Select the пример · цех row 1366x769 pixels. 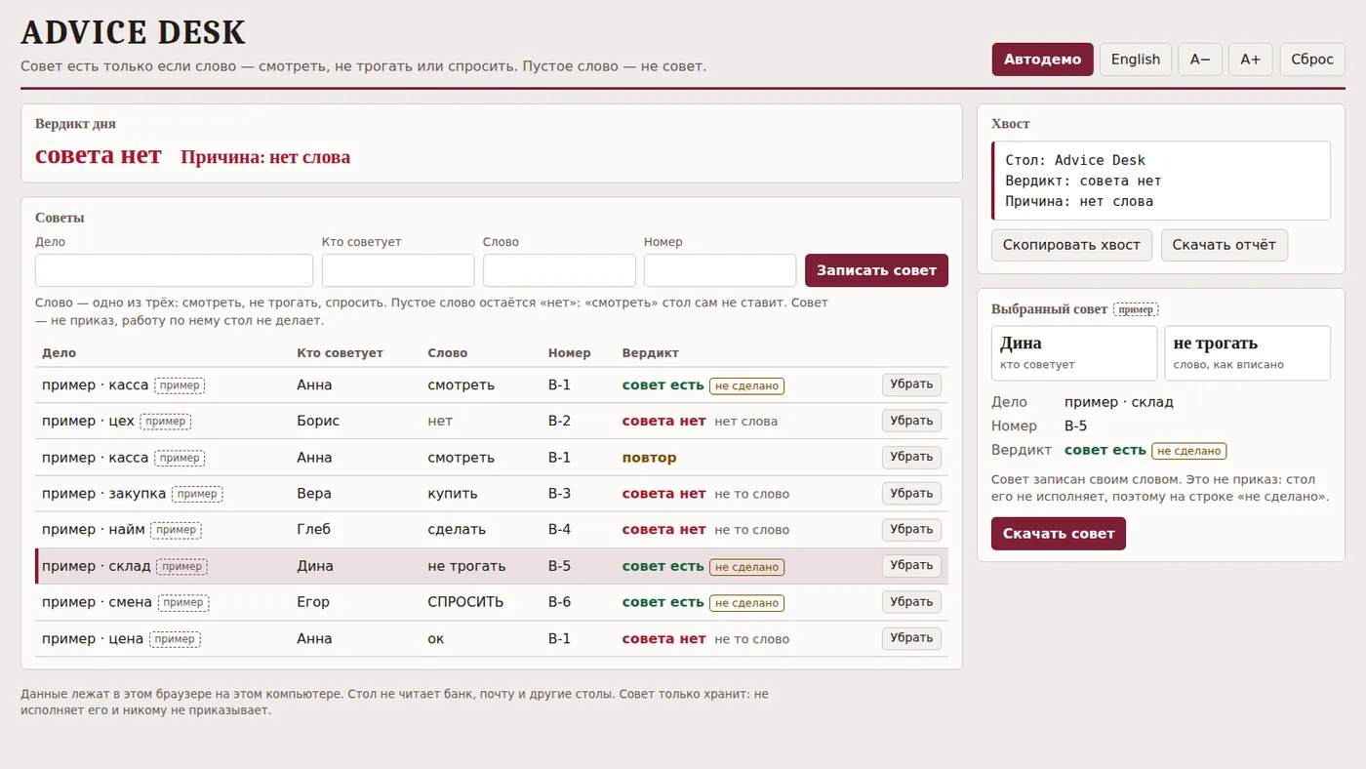[x=492, y=421]
